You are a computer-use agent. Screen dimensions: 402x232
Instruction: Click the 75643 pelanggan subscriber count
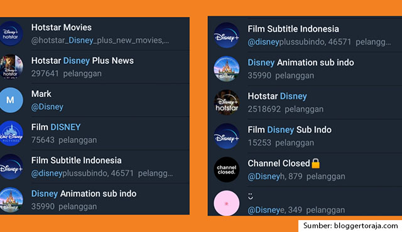[64, 140]
